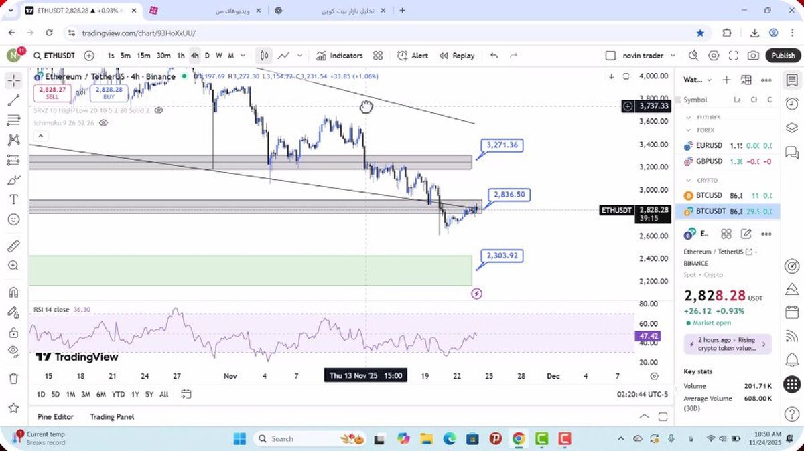Screen dimensions: 804x451
Task: Open the candlestick chart style menu
Action: click(265, 56)
